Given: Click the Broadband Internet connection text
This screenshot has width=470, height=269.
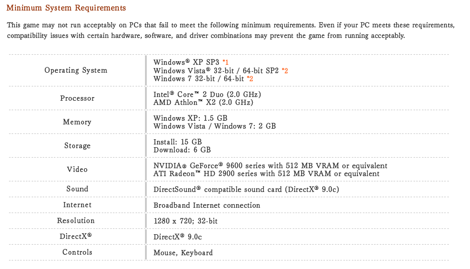Looking at the screenshot, I should [207, 205].
